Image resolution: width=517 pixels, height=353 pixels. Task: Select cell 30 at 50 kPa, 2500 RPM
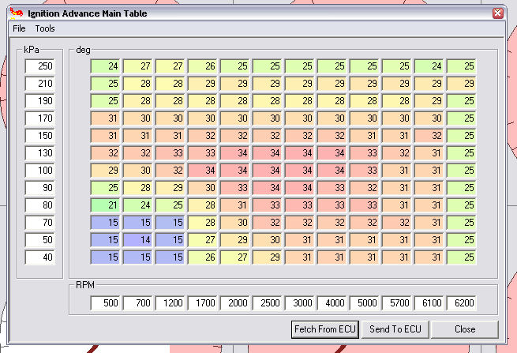point(267,240)
